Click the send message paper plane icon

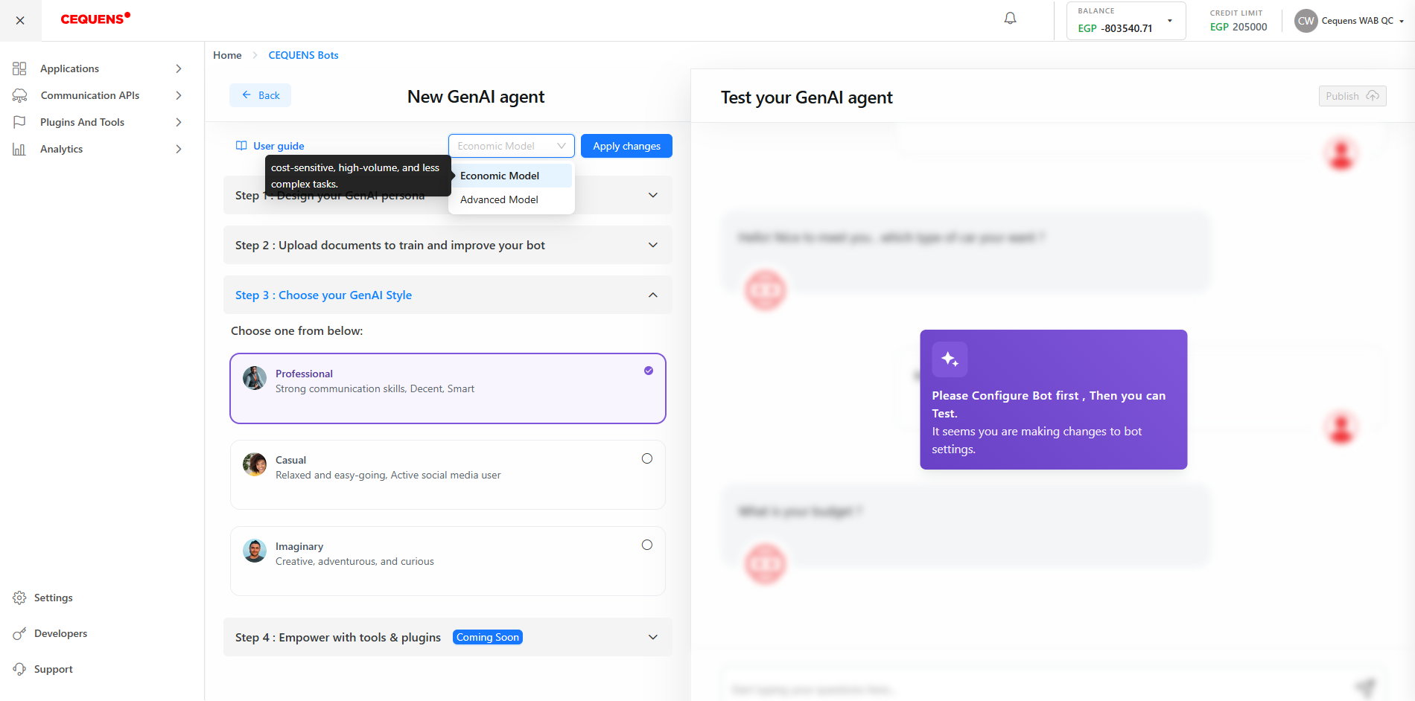pyautogui.click(x=1364, y=688)
